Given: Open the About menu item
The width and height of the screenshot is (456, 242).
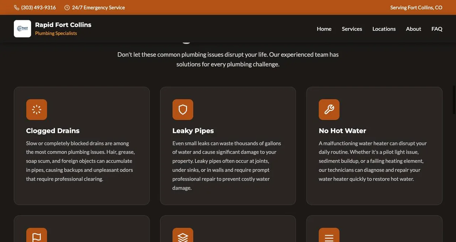Looking at the screenshot, I should click(x=414, y=29).
